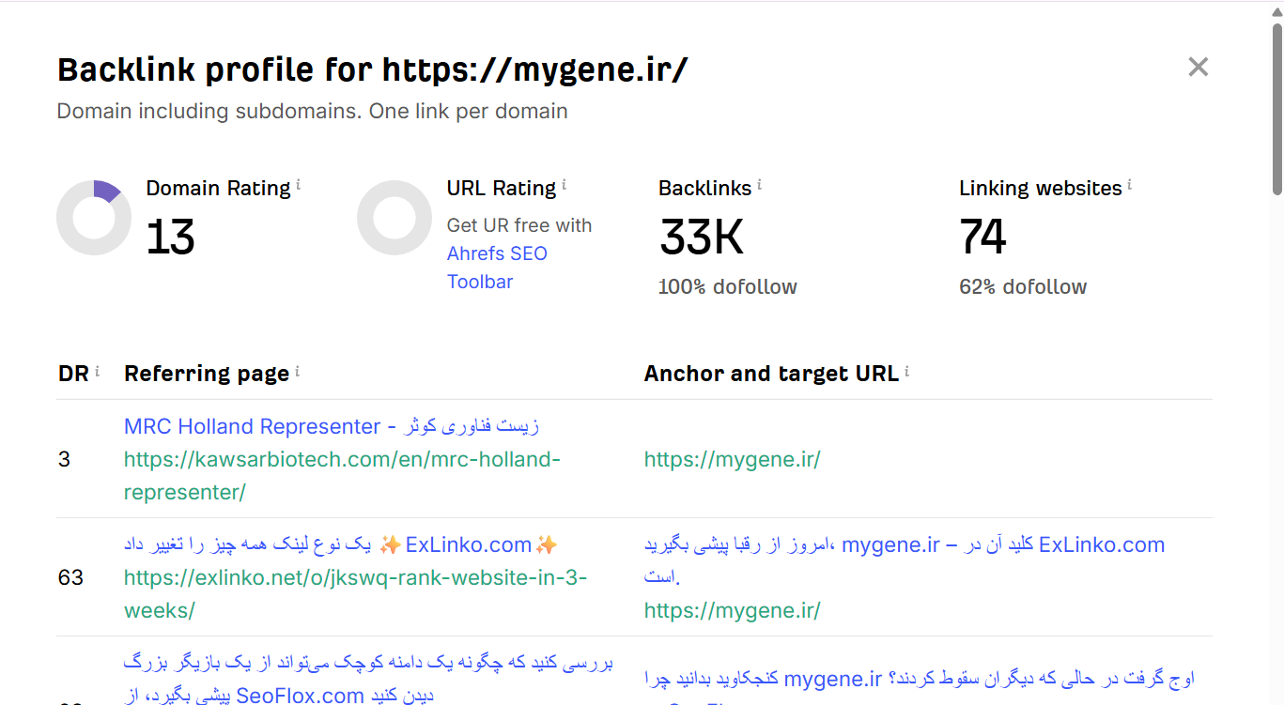Click the mygene.ir target URL in second row
The height and width of the screenshot is (705, 1284).
[733, 611]
